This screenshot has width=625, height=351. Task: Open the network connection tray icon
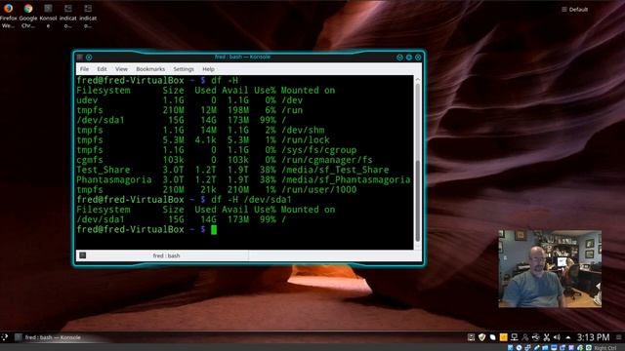coord(515,337)
